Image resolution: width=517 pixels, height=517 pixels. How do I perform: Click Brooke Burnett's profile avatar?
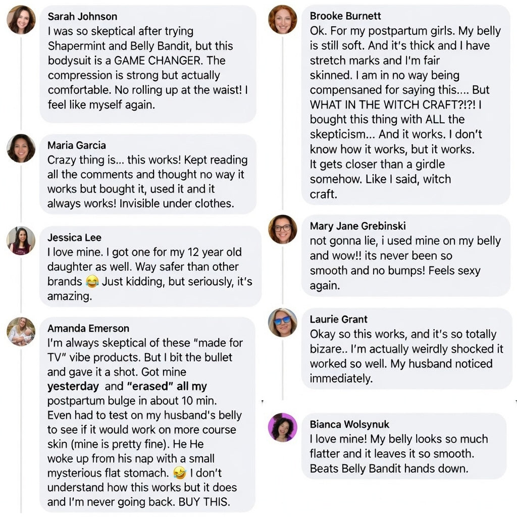coord(283,20)
